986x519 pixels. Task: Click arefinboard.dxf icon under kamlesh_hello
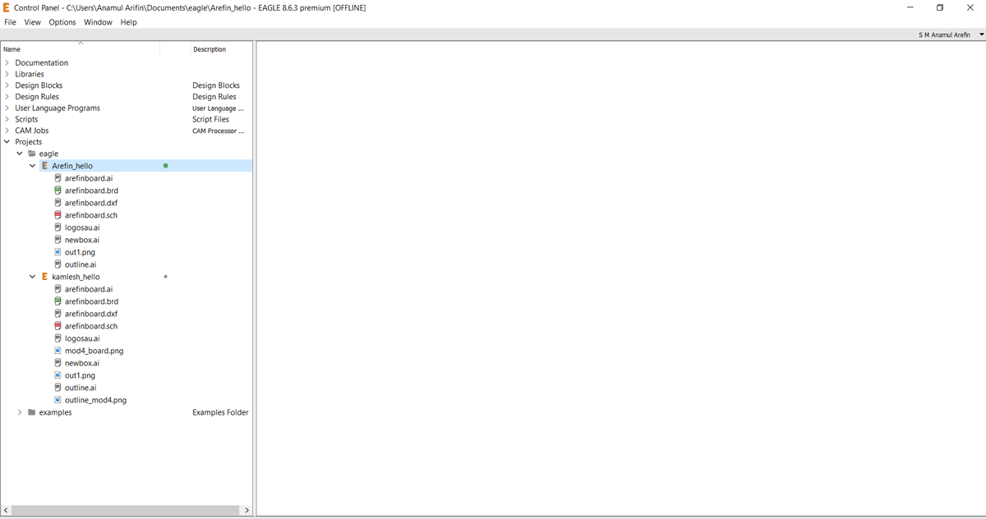click(x=58, y=314)
